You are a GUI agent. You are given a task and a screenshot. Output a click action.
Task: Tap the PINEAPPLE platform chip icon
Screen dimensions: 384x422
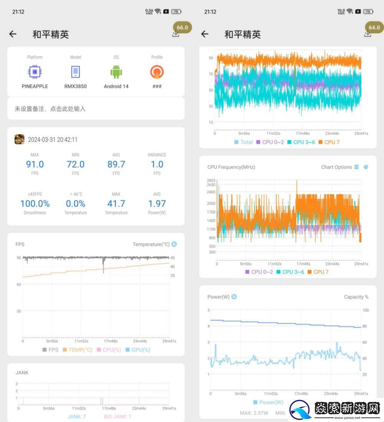[35, 72]
